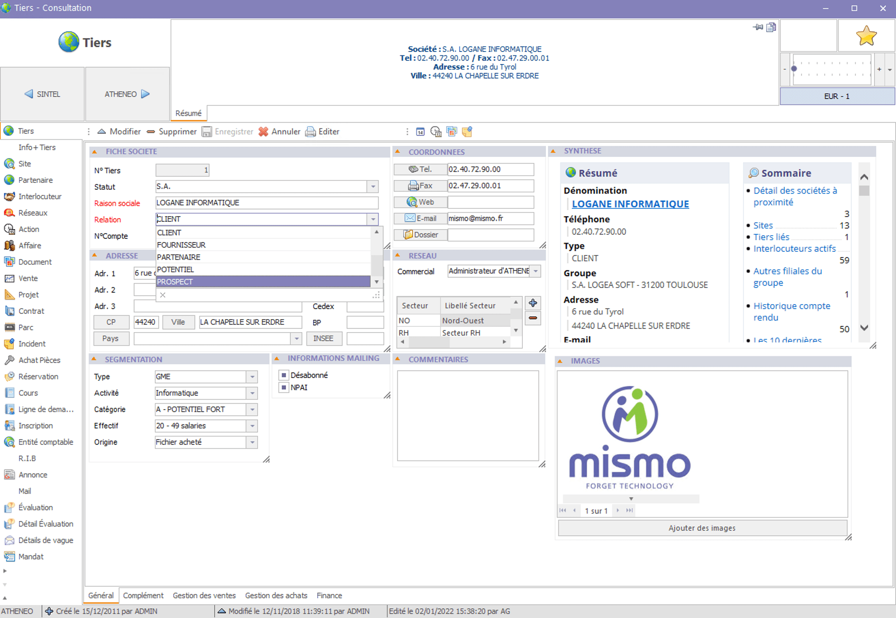Click the globe clock toolbar icon
The height and width of the screenshot is (618, 896).
tap(436, 131)
